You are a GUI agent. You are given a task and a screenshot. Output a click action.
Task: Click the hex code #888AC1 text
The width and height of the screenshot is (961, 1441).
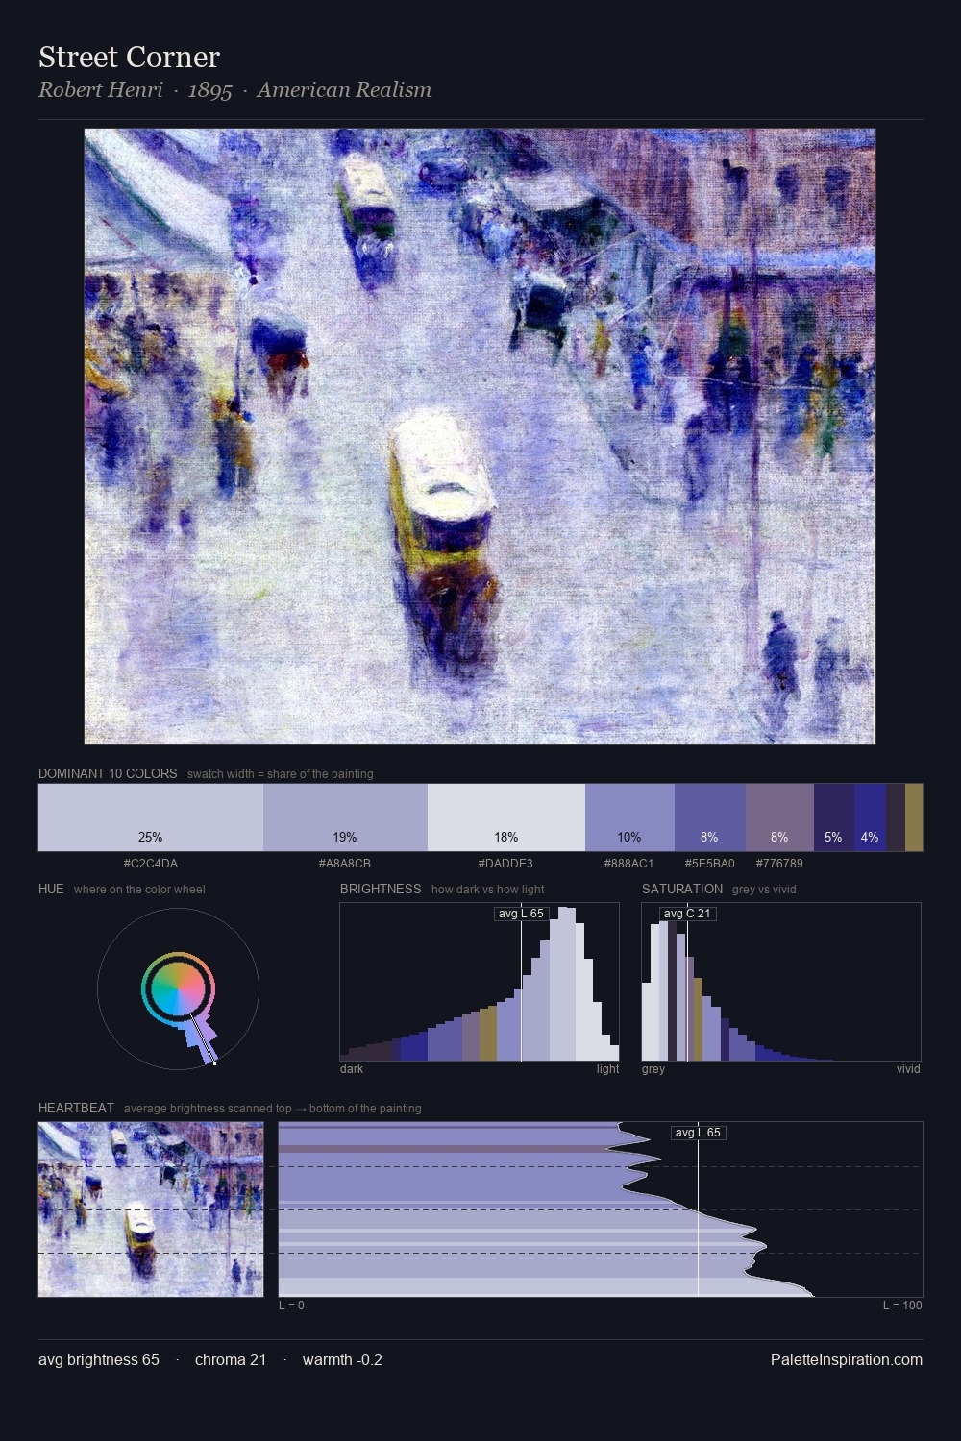(629, 864)
